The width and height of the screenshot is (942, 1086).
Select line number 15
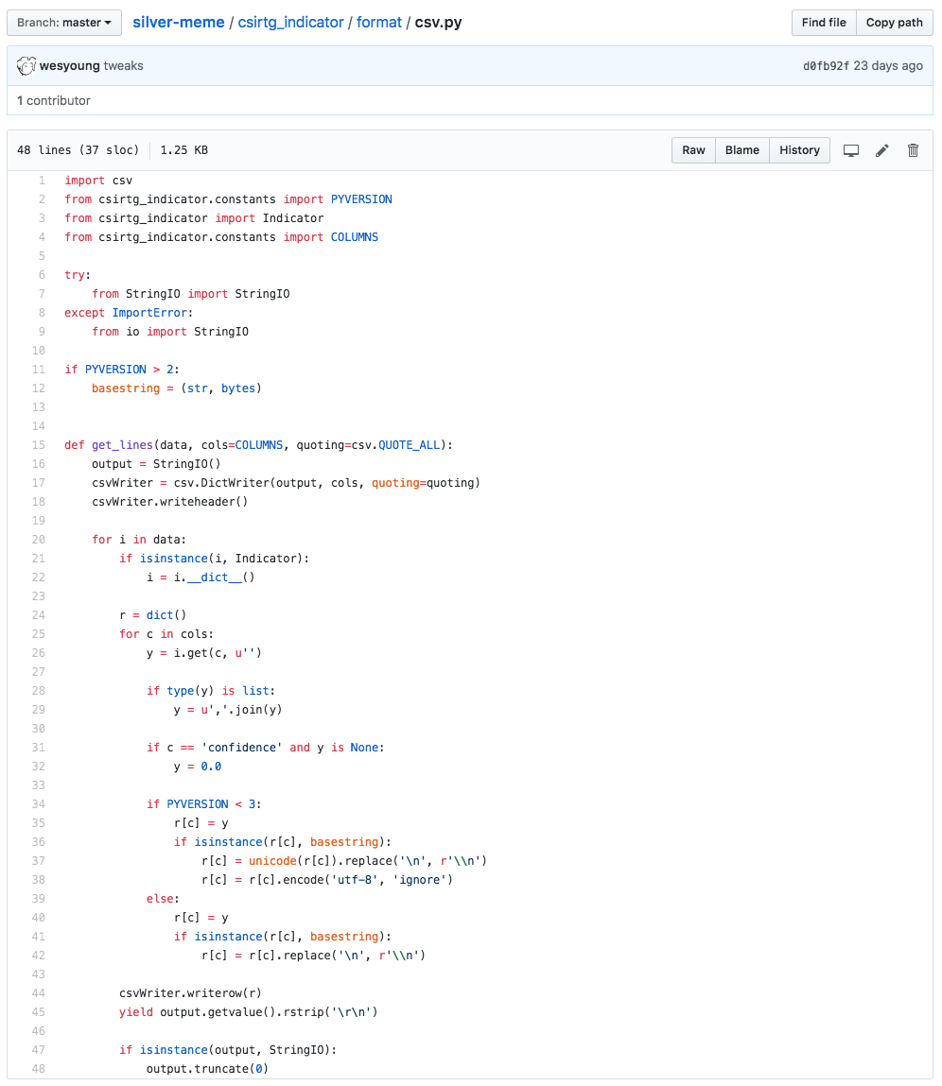point(38,444)
